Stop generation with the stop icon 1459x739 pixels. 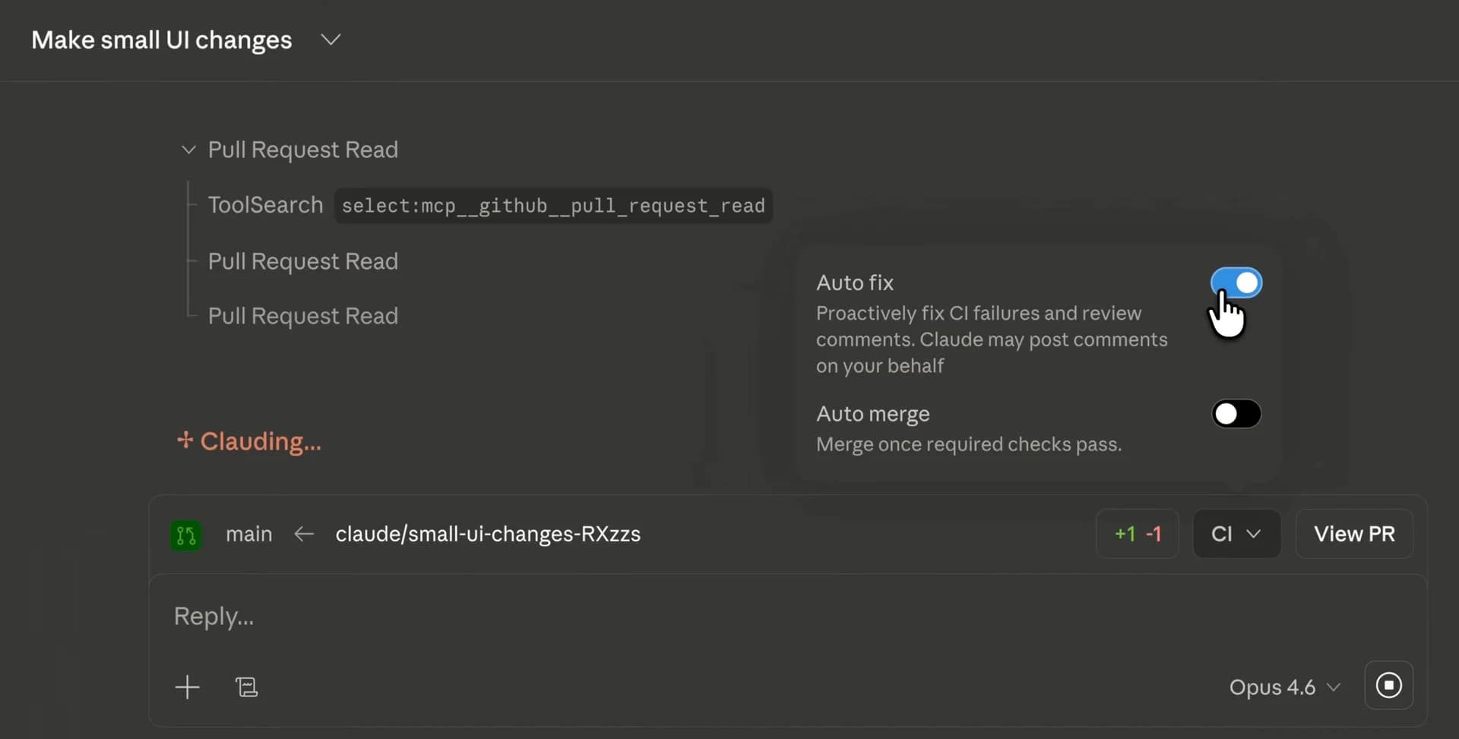pos(1388,684)
